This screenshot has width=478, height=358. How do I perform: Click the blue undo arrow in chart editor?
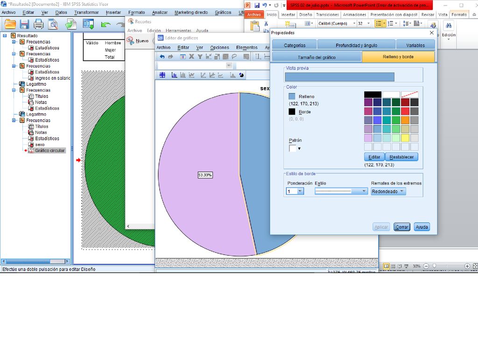pos(162,56)
